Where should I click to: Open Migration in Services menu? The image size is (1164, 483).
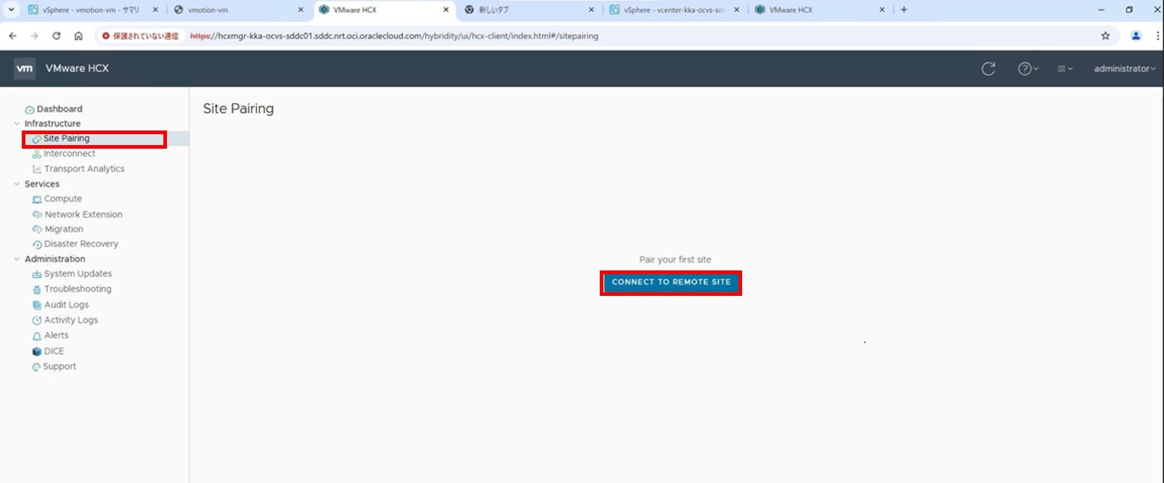click(63, 229)
